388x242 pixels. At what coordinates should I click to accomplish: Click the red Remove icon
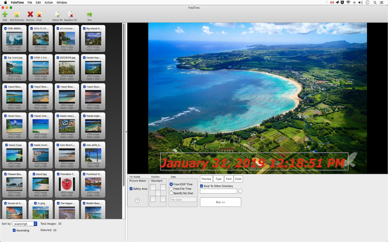(x=30, y=14)
